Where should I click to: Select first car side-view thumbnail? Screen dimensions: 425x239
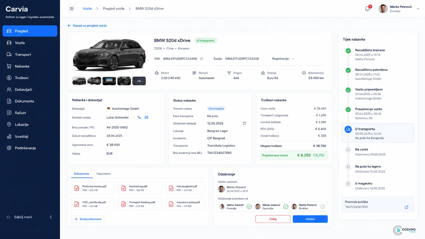79,81
